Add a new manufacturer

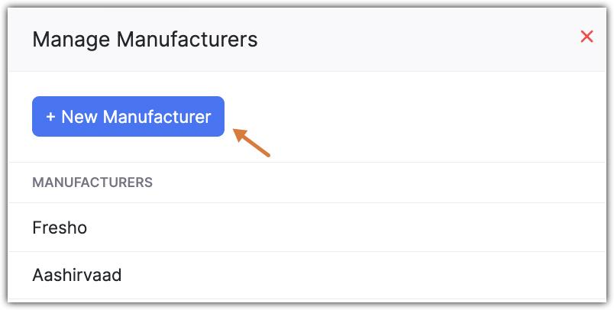pos(128,117)
